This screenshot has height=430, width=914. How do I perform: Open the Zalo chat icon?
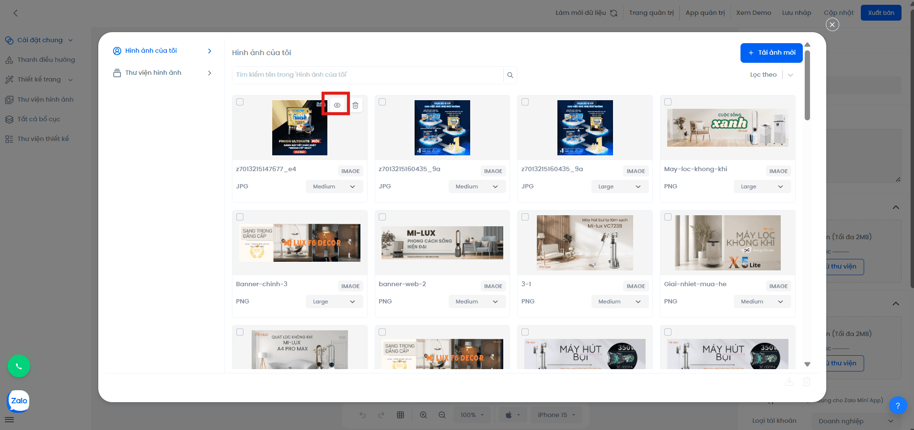(19, 401)
